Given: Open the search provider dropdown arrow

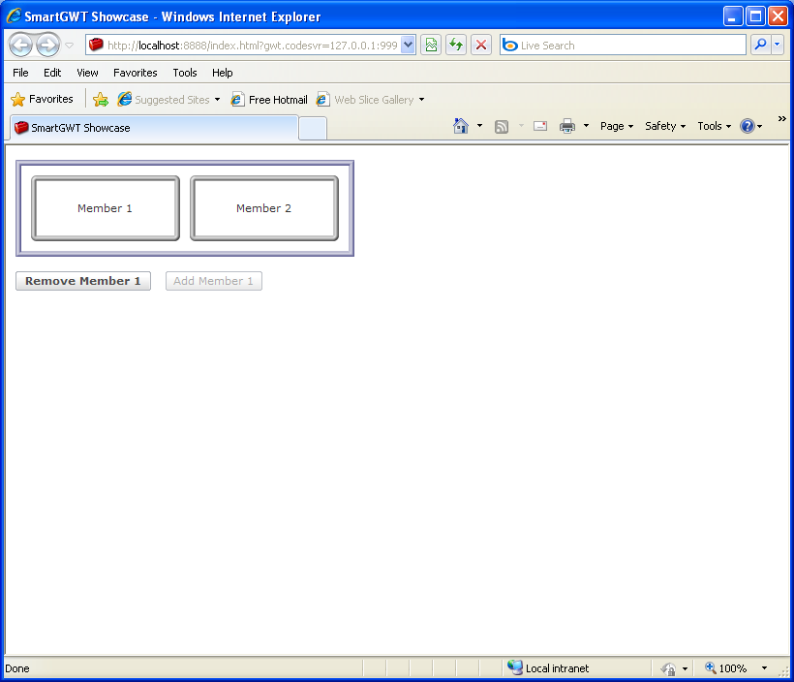Looking at the screenshot, I should coord(778,46).
